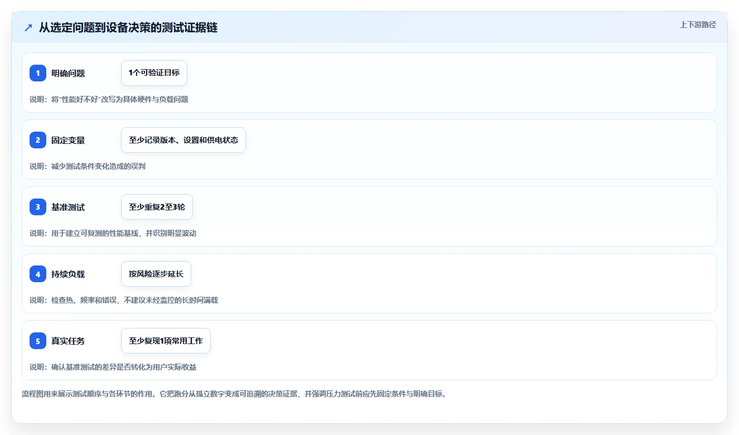Select the title 从选定问题到设备决策的测试证据链
This screenshot has width=739, height=435.
point(128,27)
